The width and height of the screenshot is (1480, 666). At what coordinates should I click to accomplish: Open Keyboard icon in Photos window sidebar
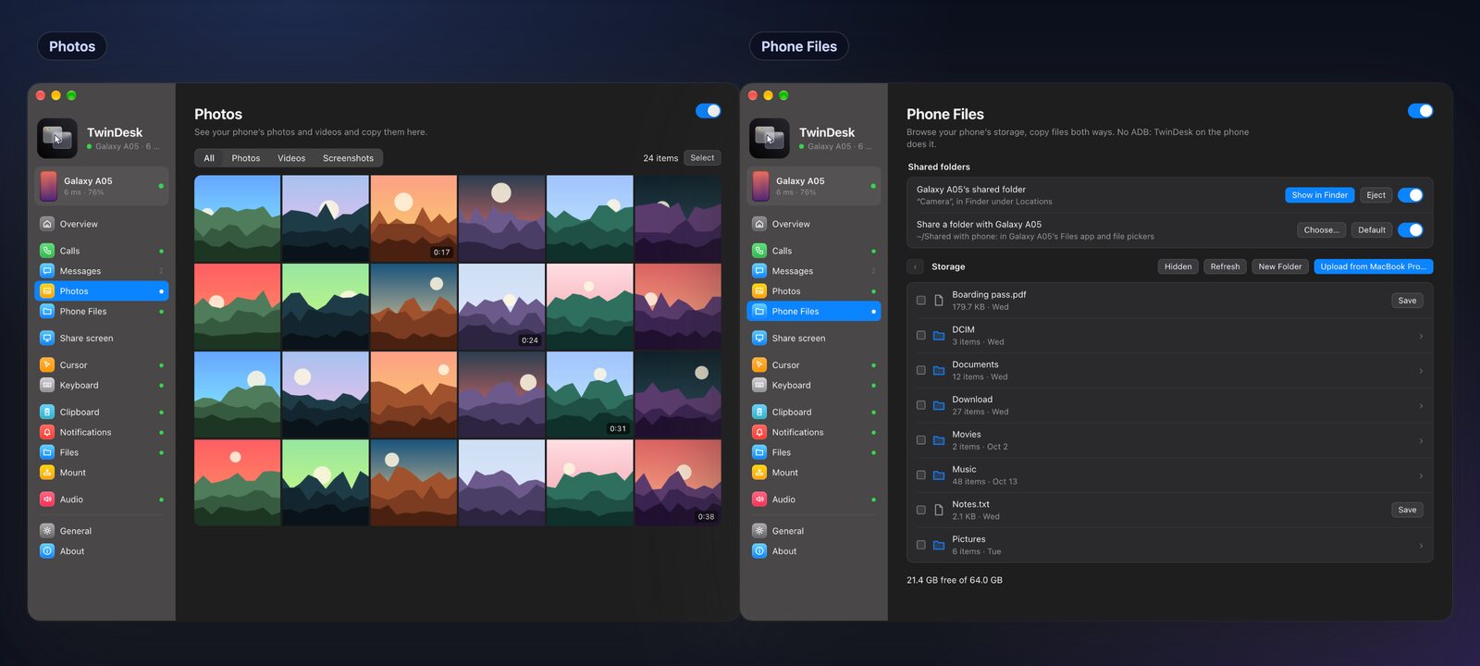[x=47, y=386]
